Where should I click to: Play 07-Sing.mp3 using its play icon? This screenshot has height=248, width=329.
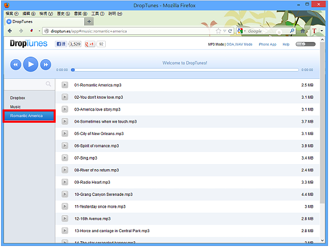click(x=65, y=157)
